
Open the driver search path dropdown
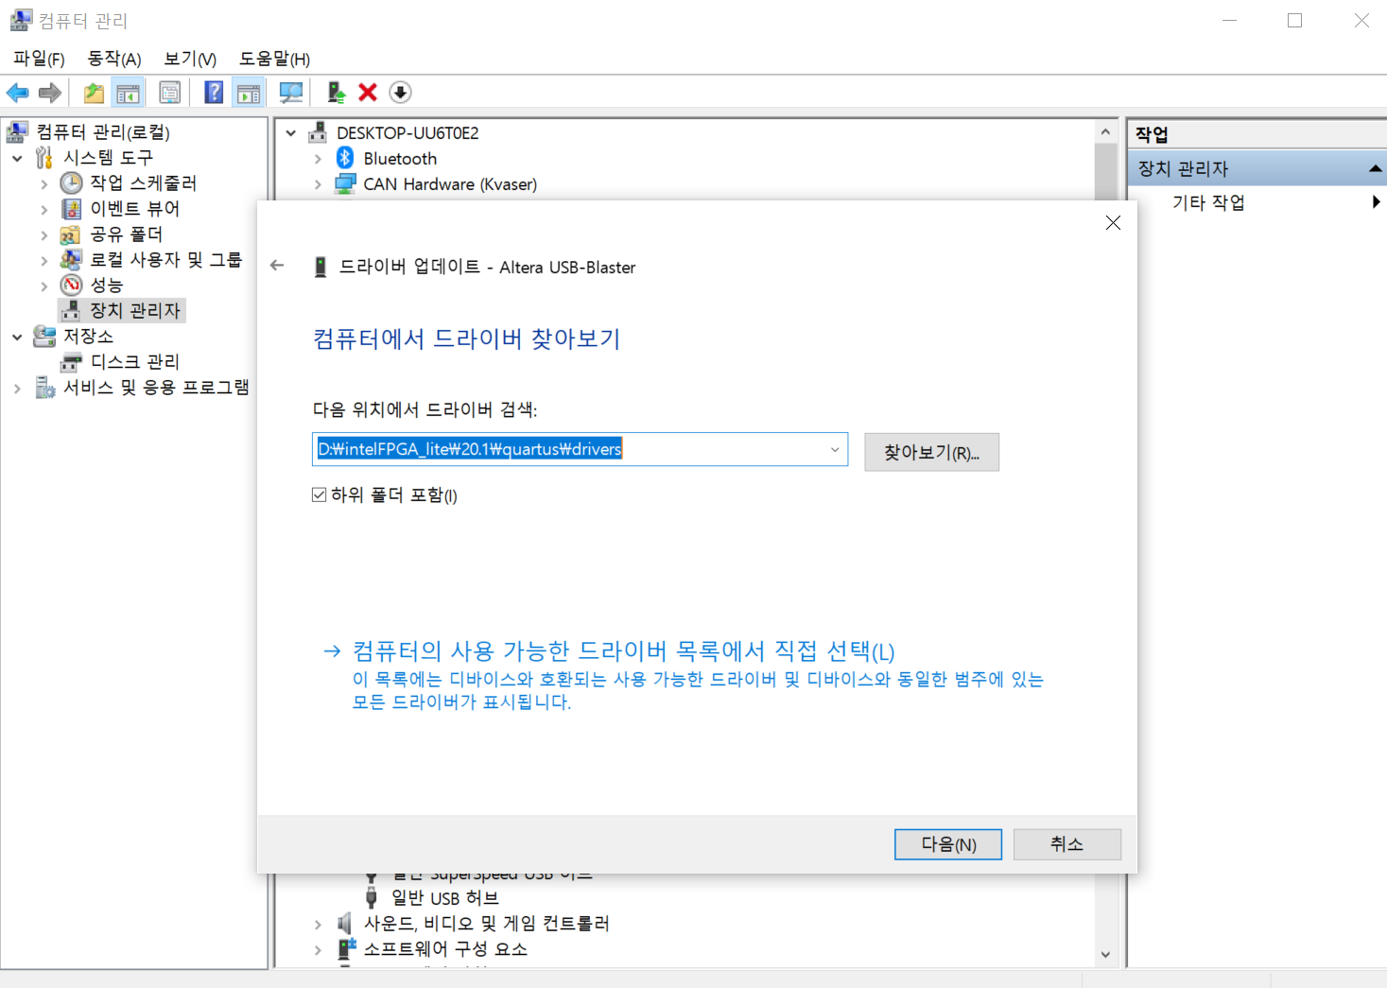point(833,449)
